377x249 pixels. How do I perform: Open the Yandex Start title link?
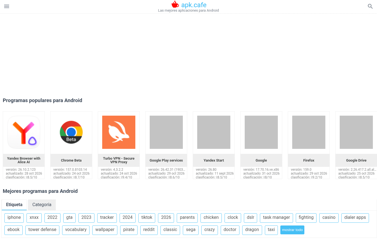click(214, 160)
